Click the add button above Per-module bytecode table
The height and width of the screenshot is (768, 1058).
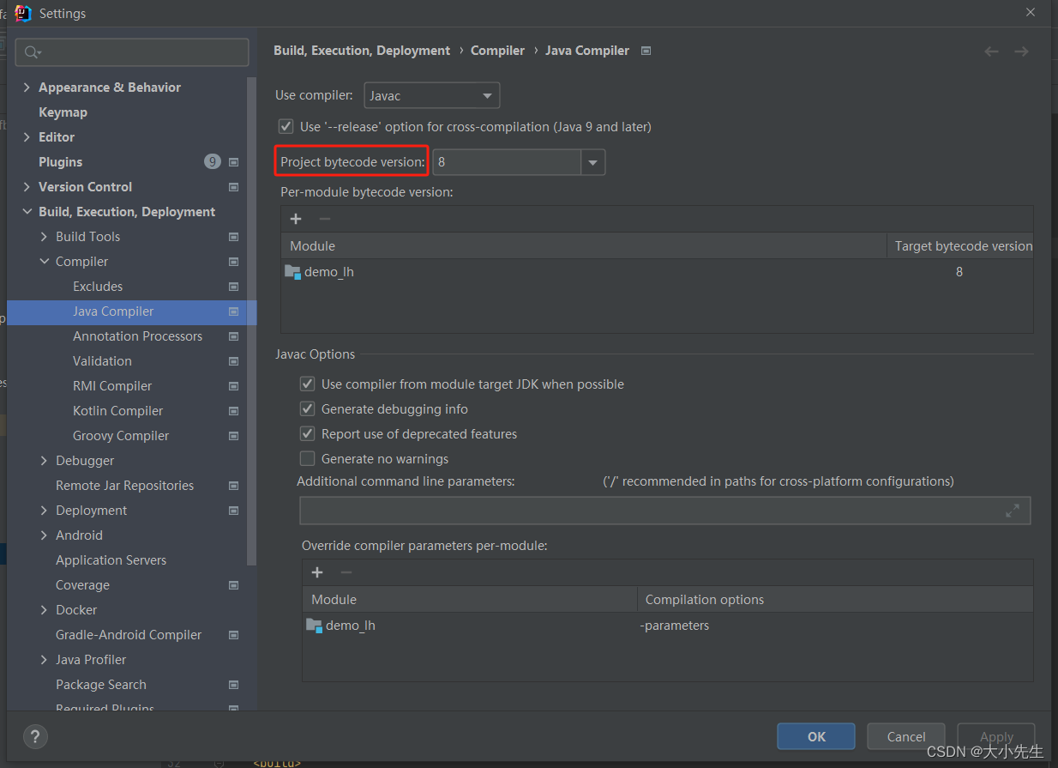pos(296,219)
